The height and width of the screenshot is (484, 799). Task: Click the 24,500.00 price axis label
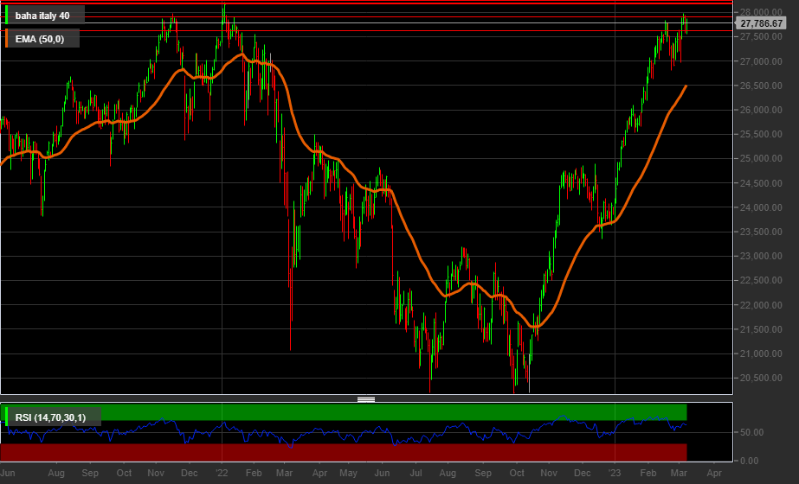pyautogui.click(x=761, y=183)
